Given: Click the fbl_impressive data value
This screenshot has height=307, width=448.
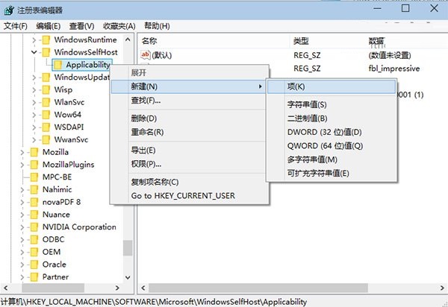Looking at the screenshot, I should [x=394, y=69].
